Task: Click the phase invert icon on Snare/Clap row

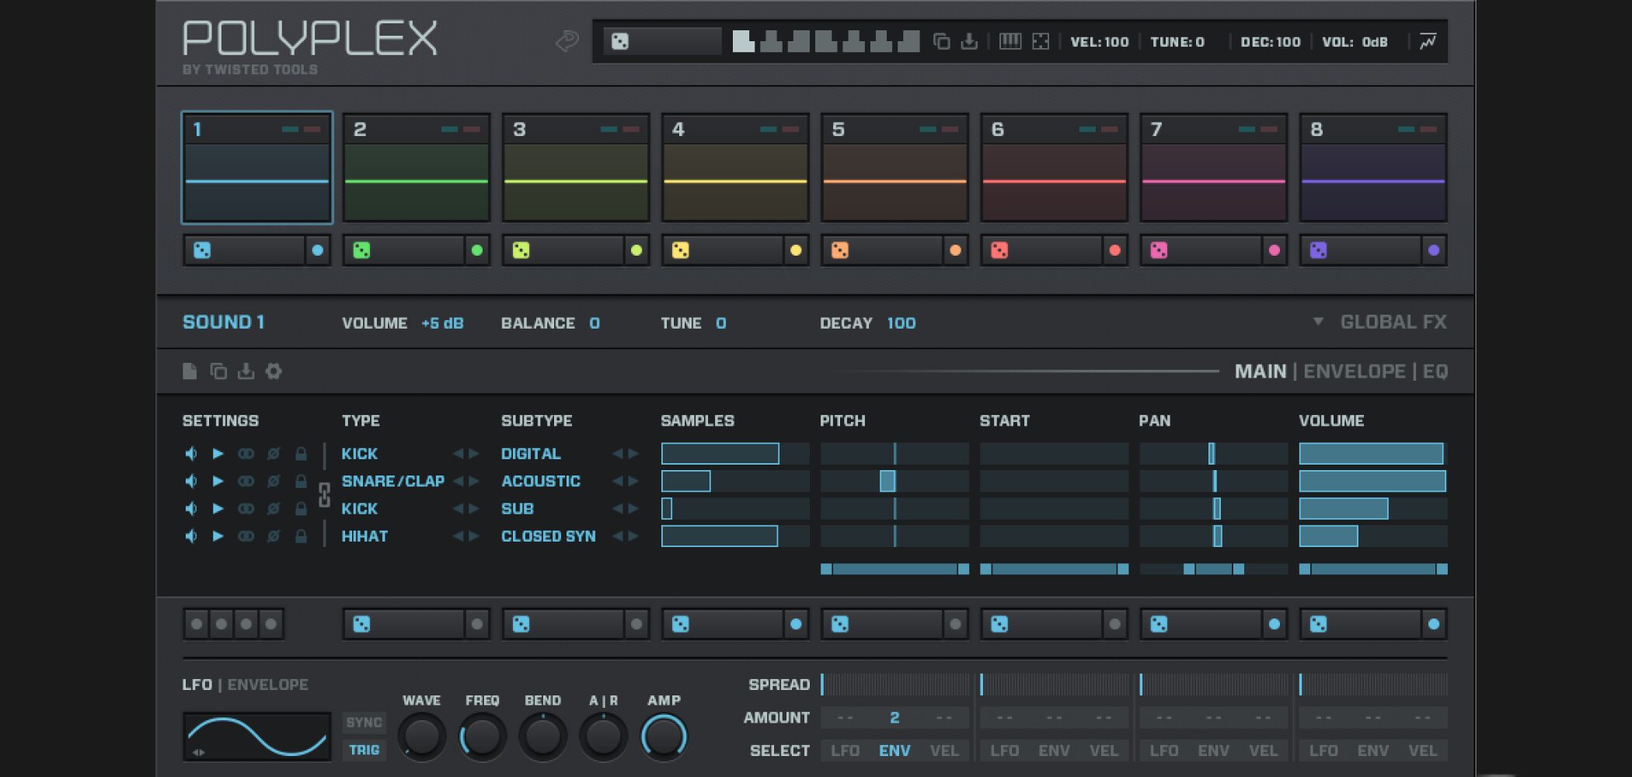Action: pos(274,481)
